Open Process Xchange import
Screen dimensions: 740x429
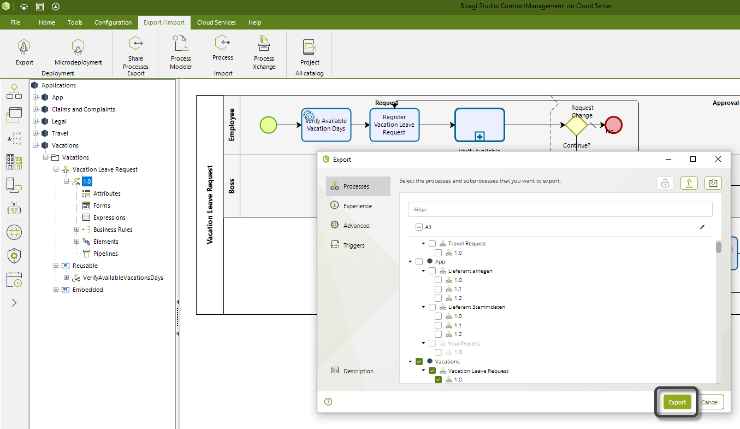tap(264, 44)
